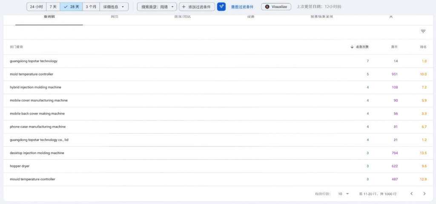Open the rows-per-page 10 dropdown

tap(344, 194)
